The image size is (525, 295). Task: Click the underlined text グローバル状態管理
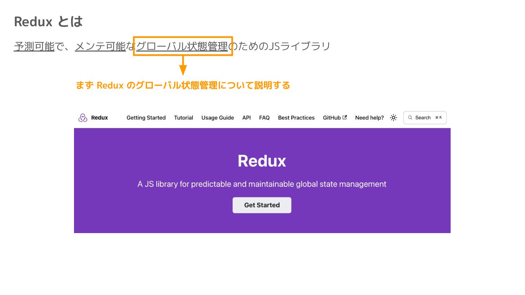(x=182, y=46)
